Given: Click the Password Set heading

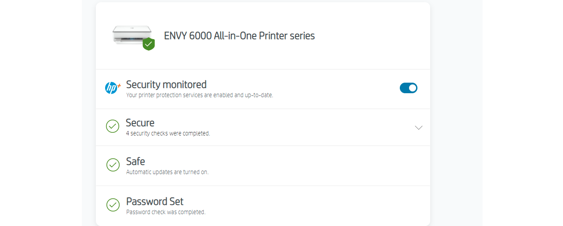Looking at the screenshot, I should point(155,201).
